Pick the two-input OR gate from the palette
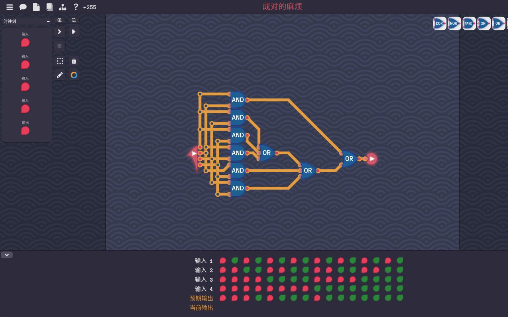 (x=498, y=23)
